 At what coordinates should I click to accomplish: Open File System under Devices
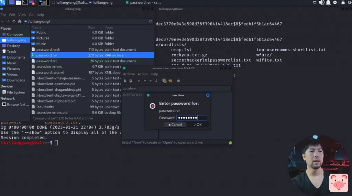(x=15, y=92)
